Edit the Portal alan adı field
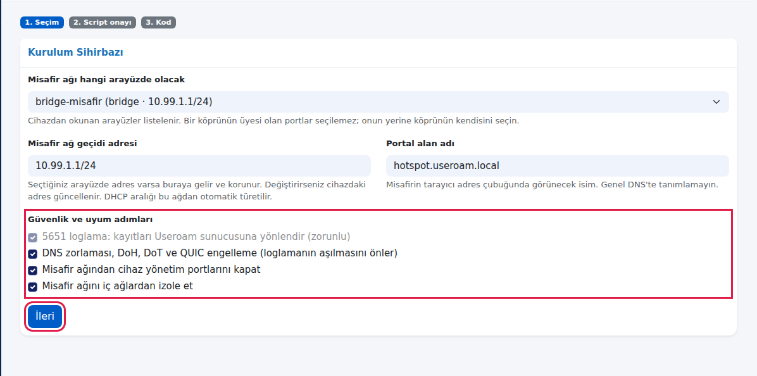Screen dimensions: 757x376 (x=558, y=166)
